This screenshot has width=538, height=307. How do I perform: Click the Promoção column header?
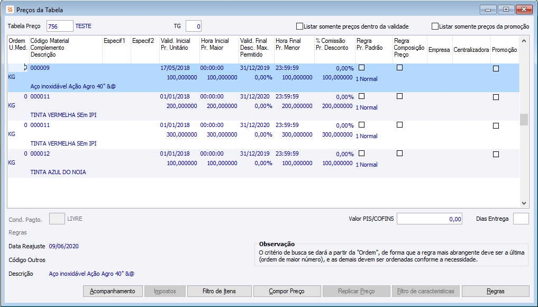click(504, 50)
